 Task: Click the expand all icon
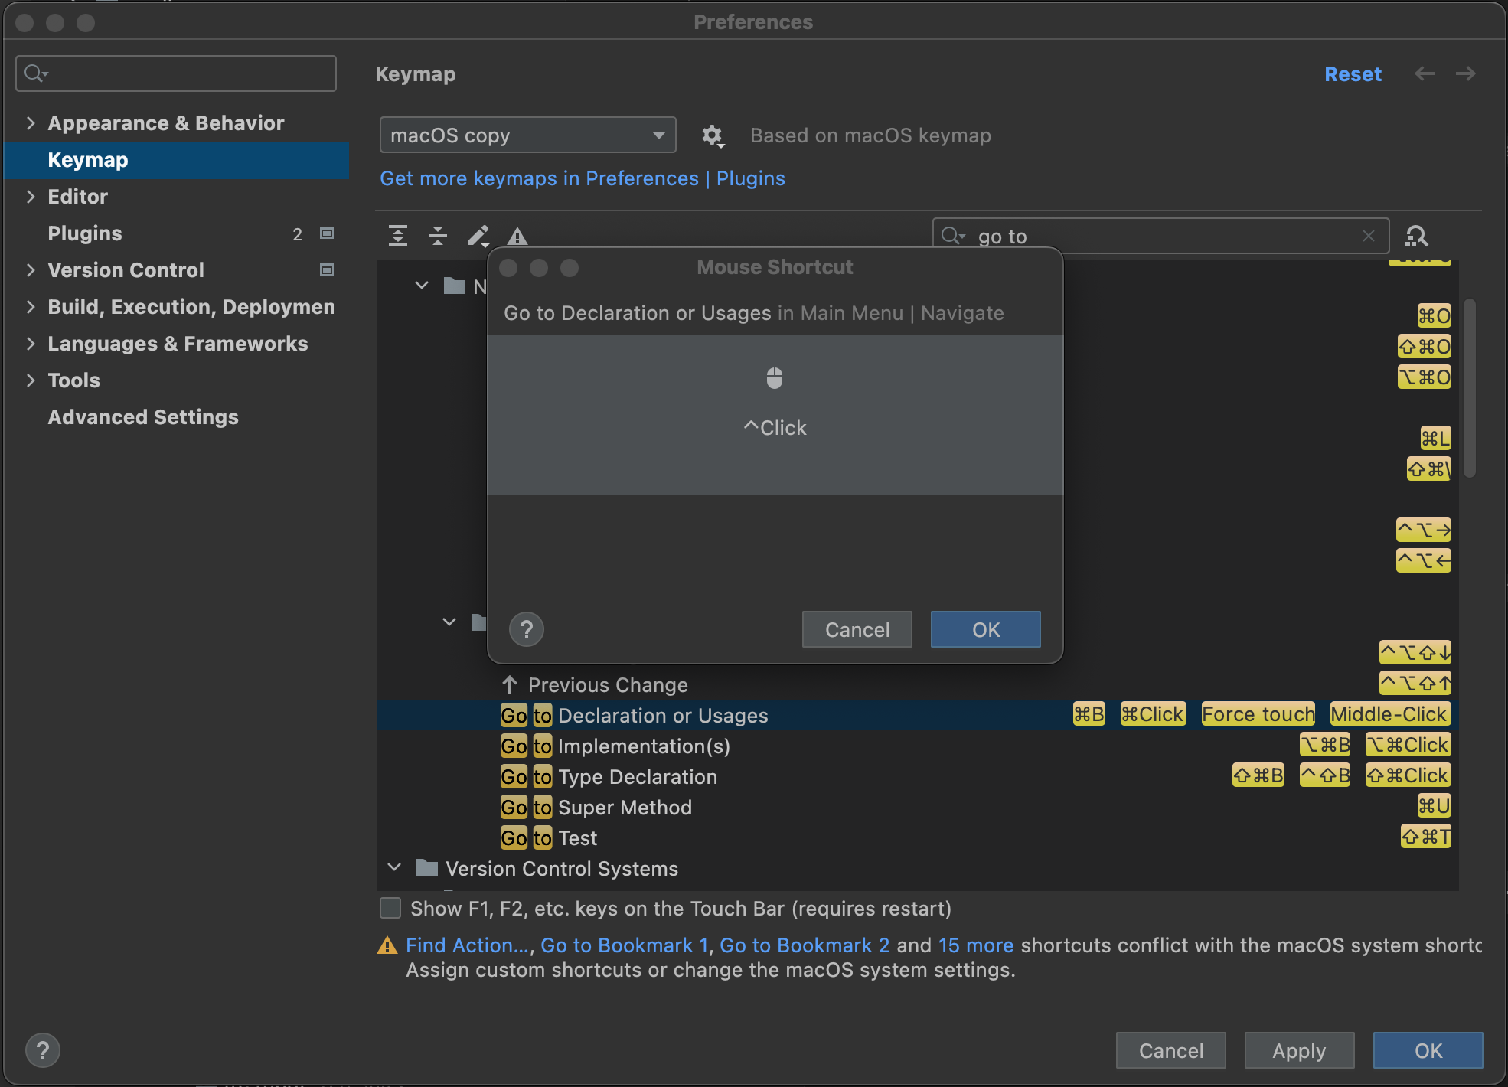tap(397, 234)
